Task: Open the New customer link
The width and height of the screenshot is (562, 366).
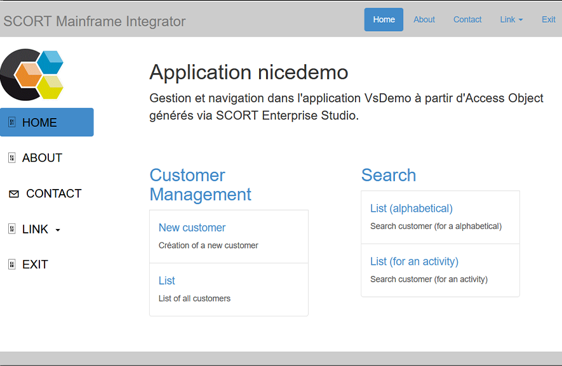Action: (x=192, y=228)
